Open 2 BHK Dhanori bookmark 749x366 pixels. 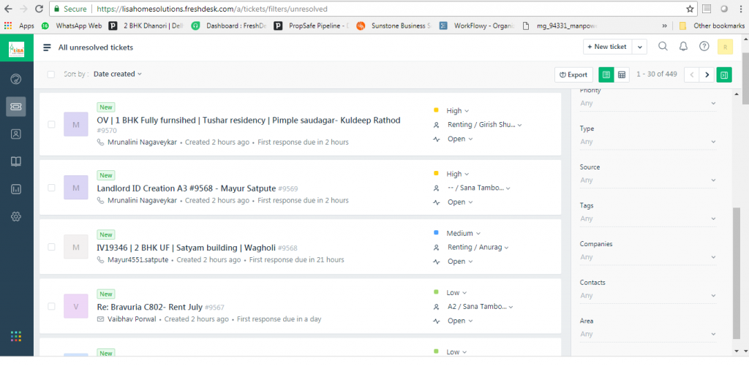[x=146, y=26]
